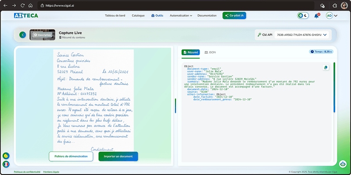Change language via French flag icon
This screenshot has height=175, width=351.
[6, 164]
